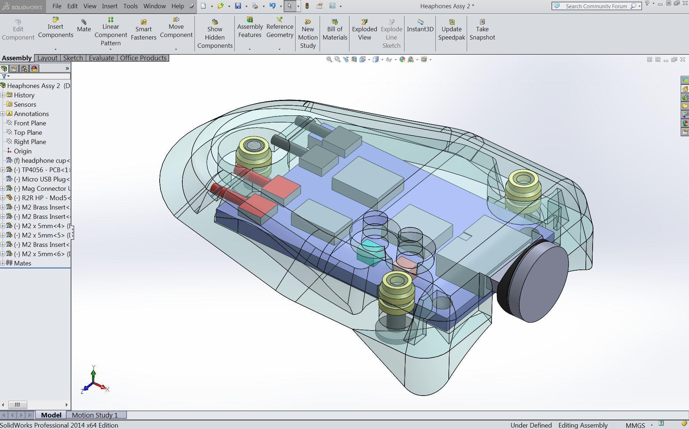Screen dimensions: 689x429
Task: Select the Mate tool
Action: pyautogui.click(x=84, y=26)
